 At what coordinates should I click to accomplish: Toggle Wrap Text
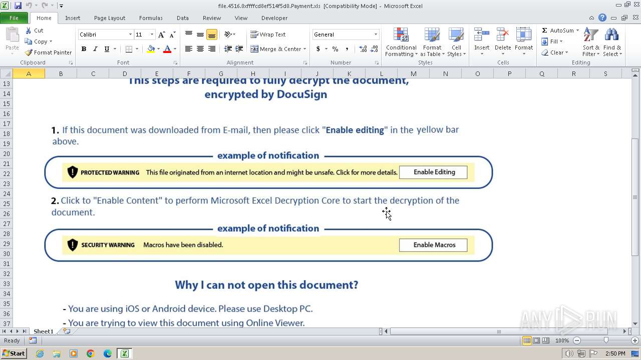268,34
